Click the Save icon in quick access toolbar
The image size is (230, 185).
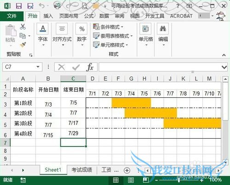(19, 6)
